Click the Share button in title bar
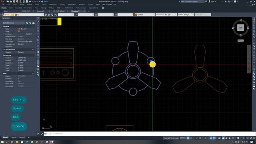The height and width of the screenshot is (144, 256). 44,2
